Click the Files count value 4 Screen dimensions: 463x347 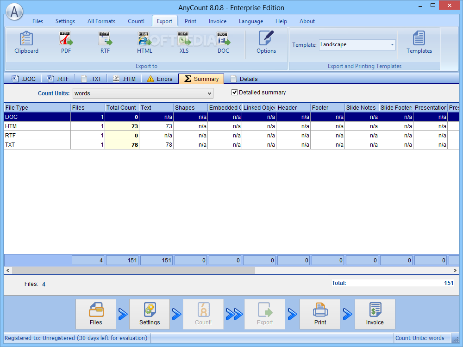pyautogui.click(x=44, y=285)
